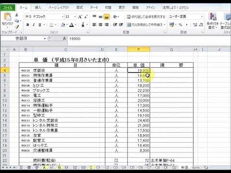Click the Increase Font Size icon
Image resolution: width=231 pixels, height=173 pixels.
[80, 17]
